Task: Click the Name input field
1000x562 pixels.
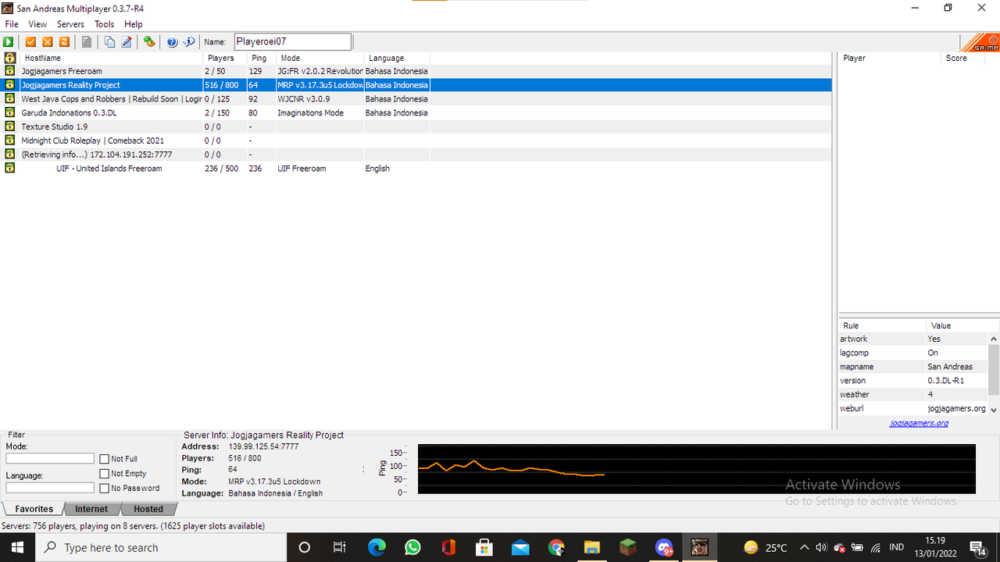Action: [293, 42]
